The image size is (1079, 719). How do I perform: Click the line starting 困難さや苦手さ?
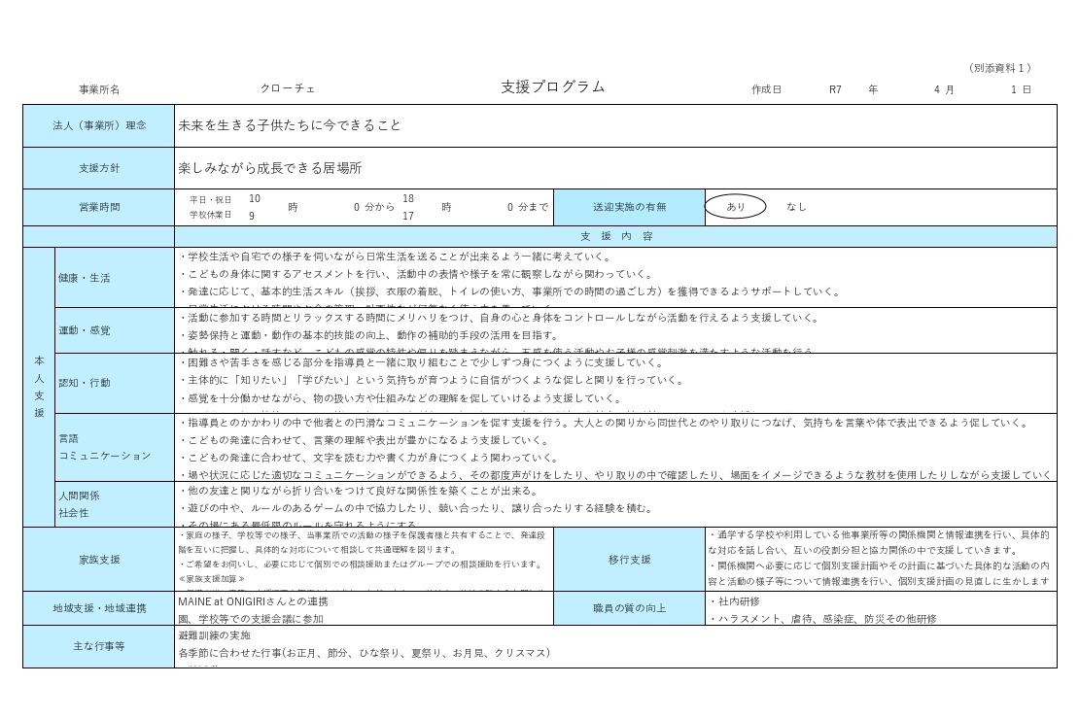coord(422,362)
